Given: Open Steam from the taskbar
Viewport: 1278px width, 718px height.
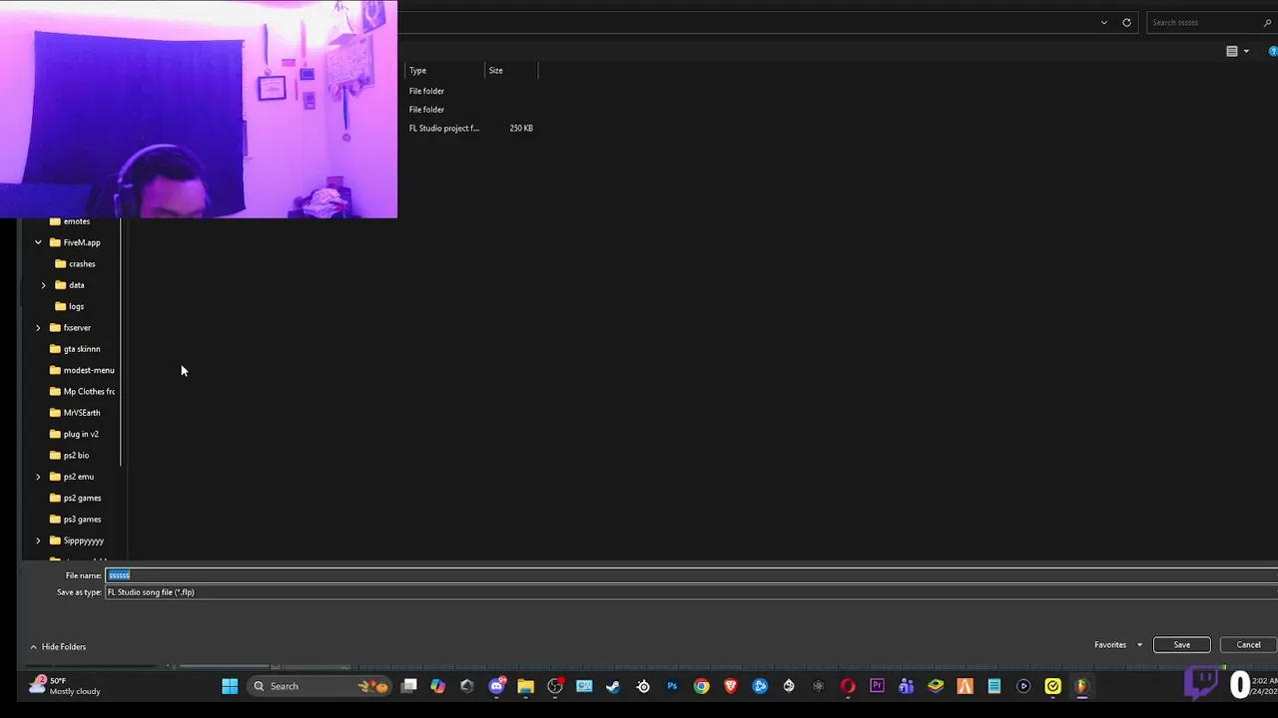Looking at the screenshot, I should point(613,686).
